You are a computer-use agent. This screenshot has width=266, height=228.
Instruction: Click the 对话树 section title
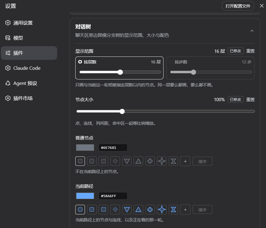83,27
